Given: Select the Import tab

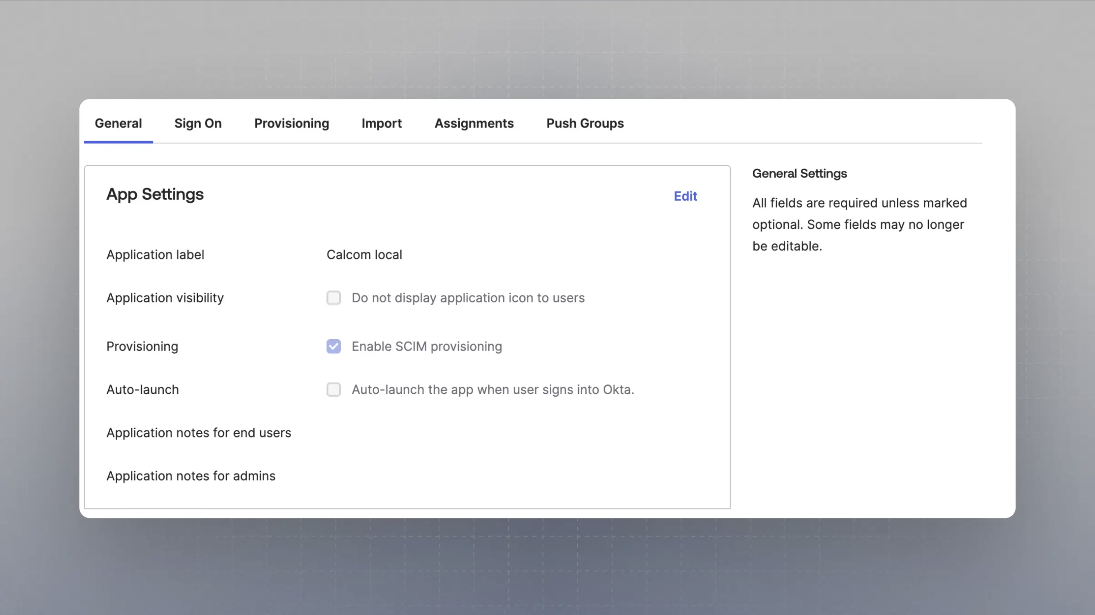Looking at the screenshot, I should (381, 124).
